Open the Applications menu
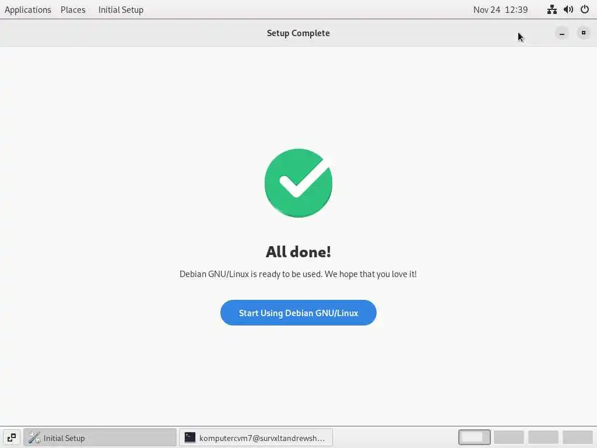 click(x=28, y=9)
